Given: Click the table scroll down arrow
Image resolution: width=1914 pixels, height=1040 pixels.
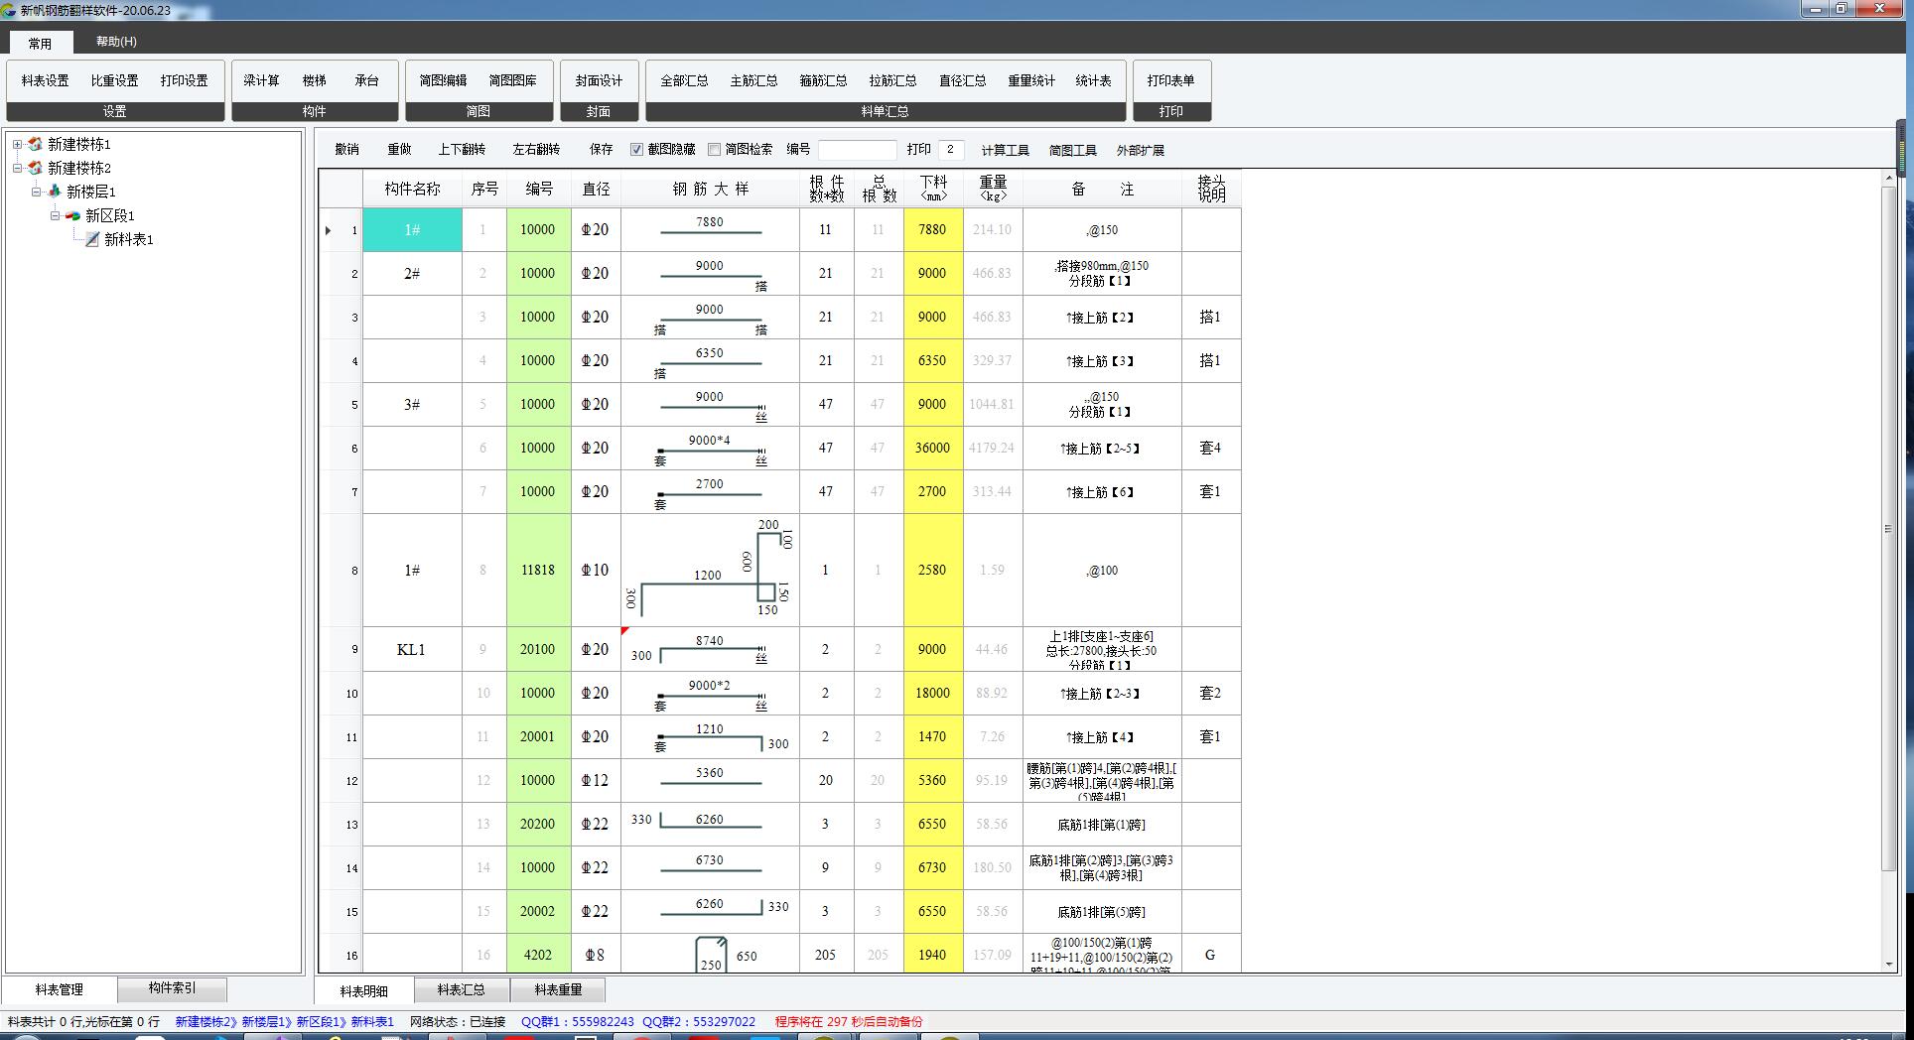Looking at the screenshot, I should coord(1888,964).
